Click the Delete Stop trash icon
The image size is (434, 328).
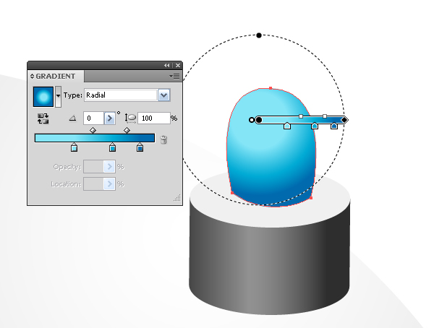163,139
